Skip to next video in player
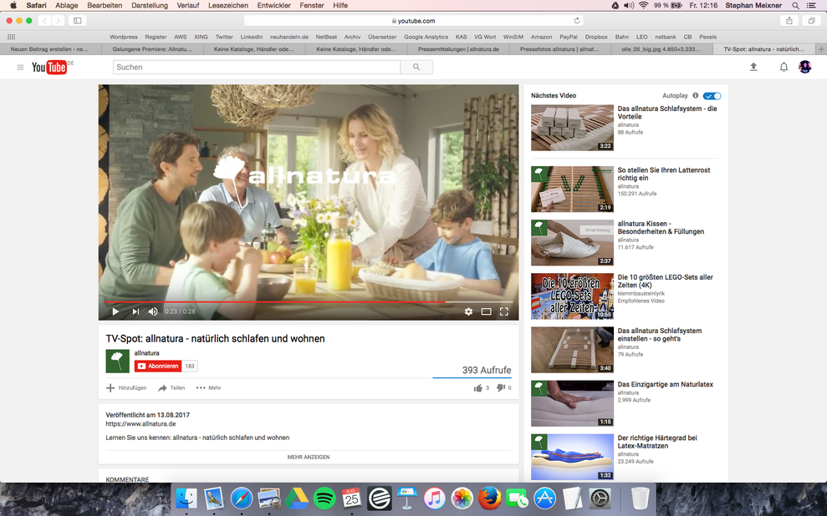This screenshot has height=516, width=827. (135, 311)
